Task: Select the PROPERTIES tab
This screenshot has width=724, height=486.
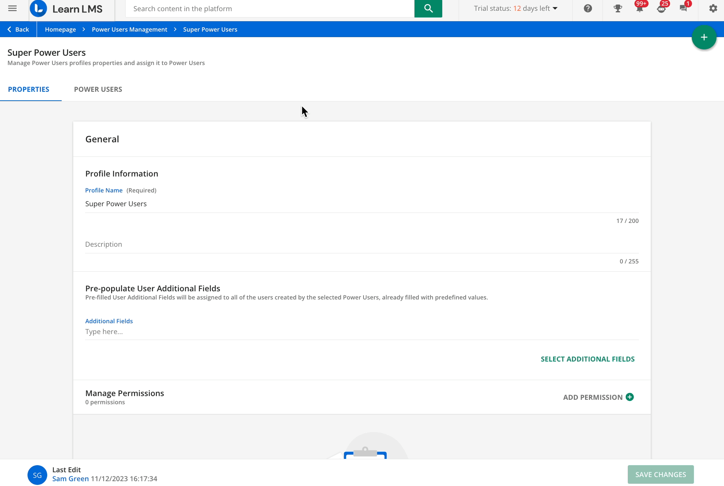Action: [29, 89]
